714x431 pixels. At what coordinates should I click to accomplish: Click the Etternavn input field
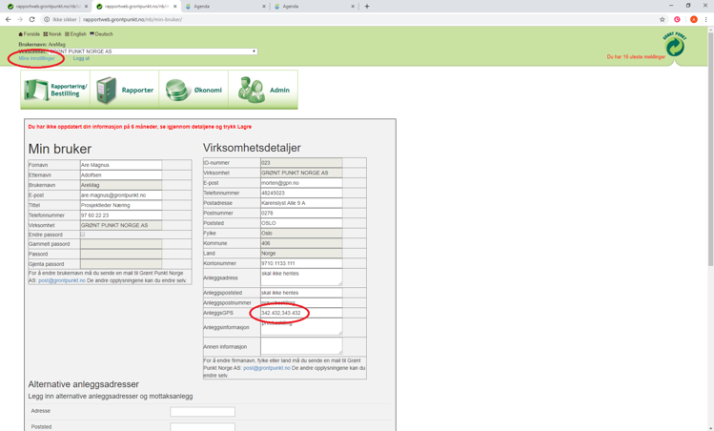click(x=121, y=174)
